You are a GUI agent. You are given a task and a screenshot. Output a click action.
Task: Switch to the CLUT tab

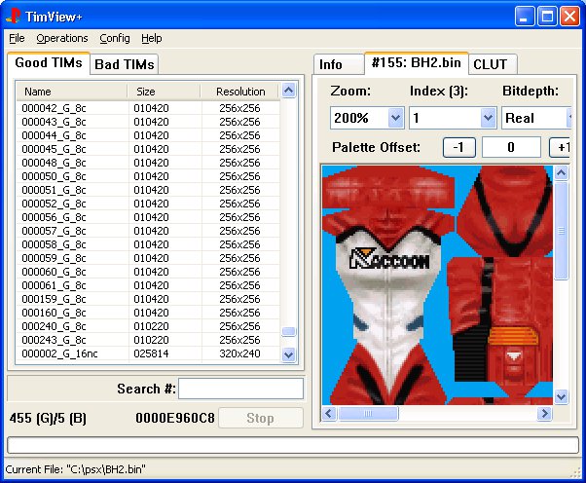(494, 64)
